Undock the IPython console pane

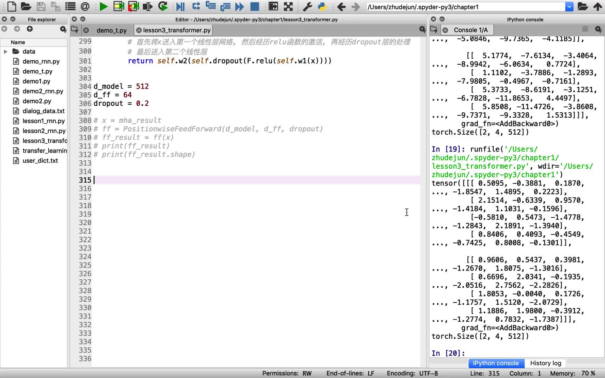click(442, 19)
